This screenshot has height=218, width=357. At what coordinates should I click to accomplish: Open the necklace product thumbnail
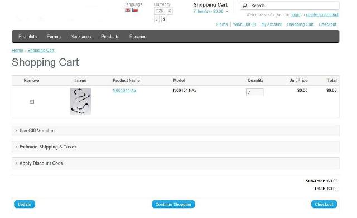(x=80, y=101)
